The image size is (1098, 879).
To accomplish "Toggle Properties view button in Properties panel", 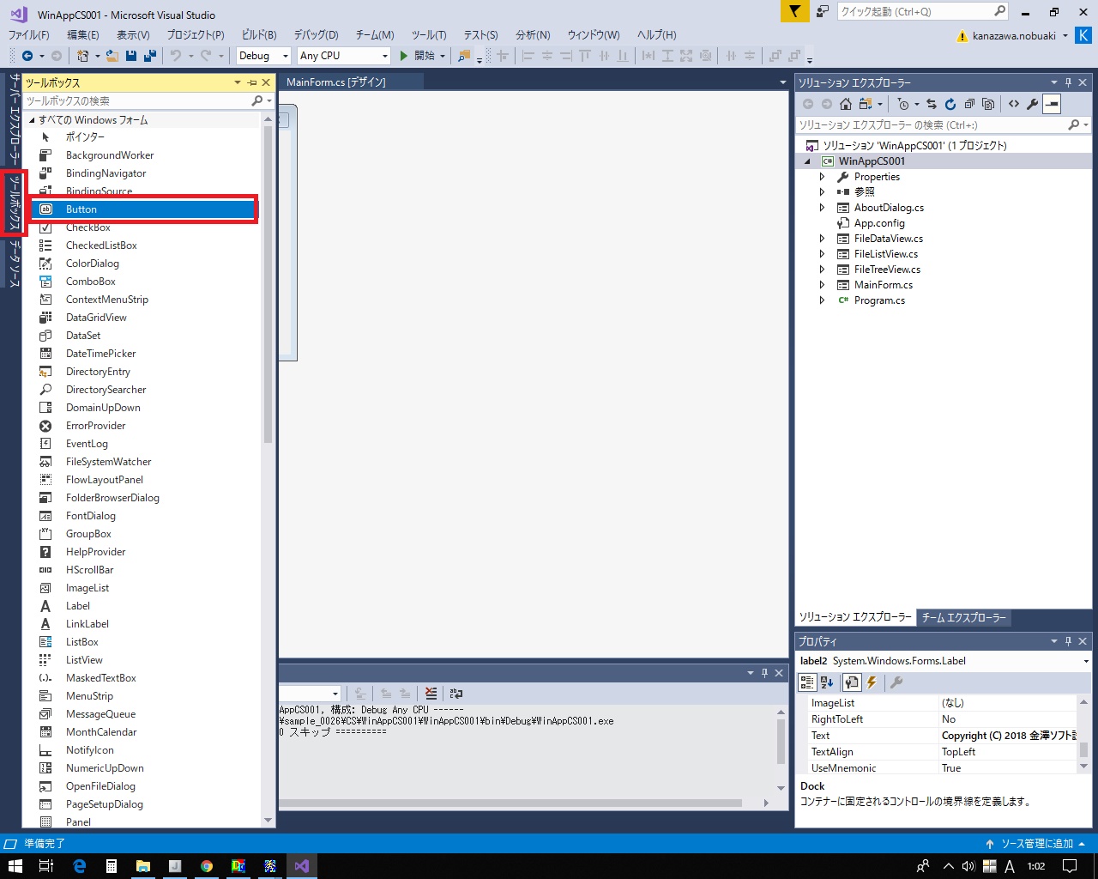I will pos(851,682).
